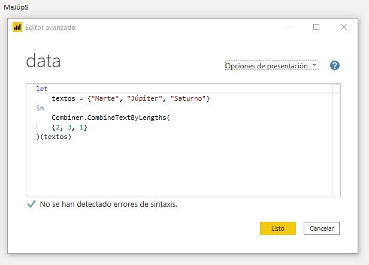
Task: Click the )(textos) closing line
Action: click(x=54, y=137)
